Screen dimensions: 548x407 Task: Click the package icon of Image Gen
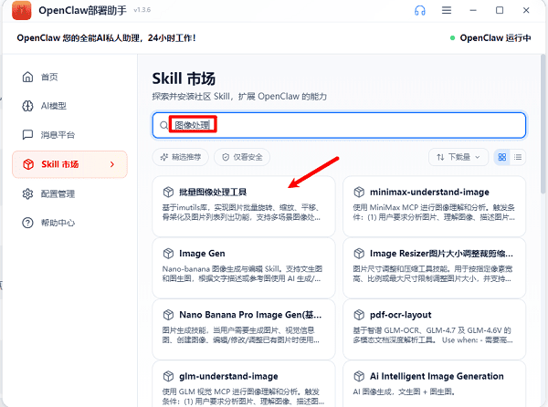[168, 254]
